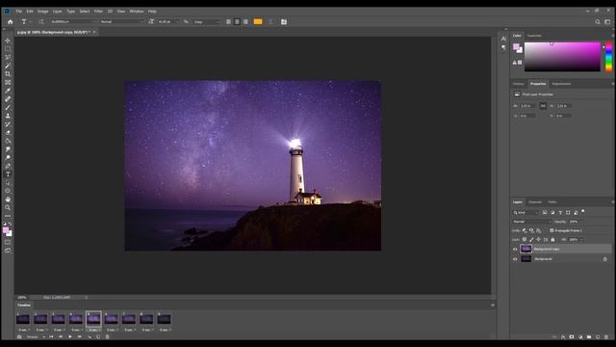Select the Rectangular Marquee tool
The height and width of the screenshot is (347, 616).
point(8,49)
